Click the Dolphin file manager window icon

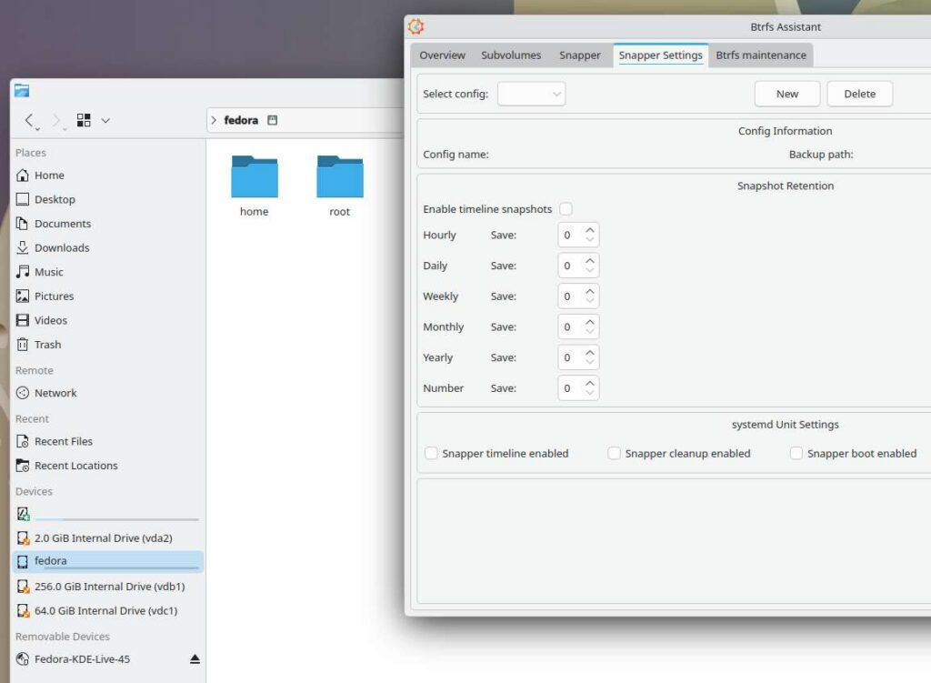click(x=22, y=91)
